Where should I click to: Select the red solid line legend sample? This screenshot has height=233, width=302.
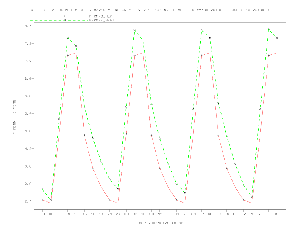[x=59, y=16]
